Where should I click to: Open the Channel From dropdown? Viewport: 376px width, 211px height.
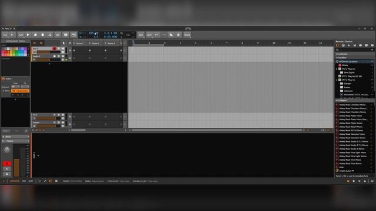(x=16, y=87)
